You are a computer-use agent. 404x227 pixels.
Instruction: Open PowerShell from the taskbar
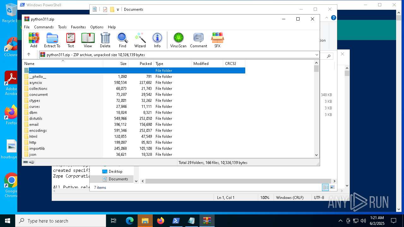pyautogui.click(x=176, y=221)
